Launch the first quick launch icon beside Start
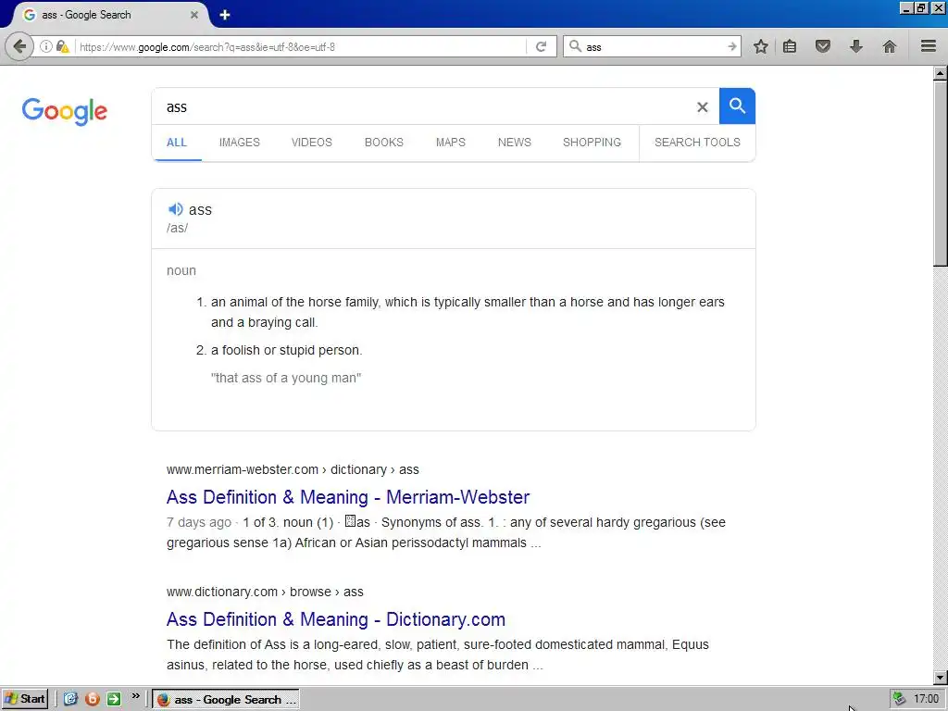Image resolution: width=948 pixels, height=711 pixels. pos(70,699)
